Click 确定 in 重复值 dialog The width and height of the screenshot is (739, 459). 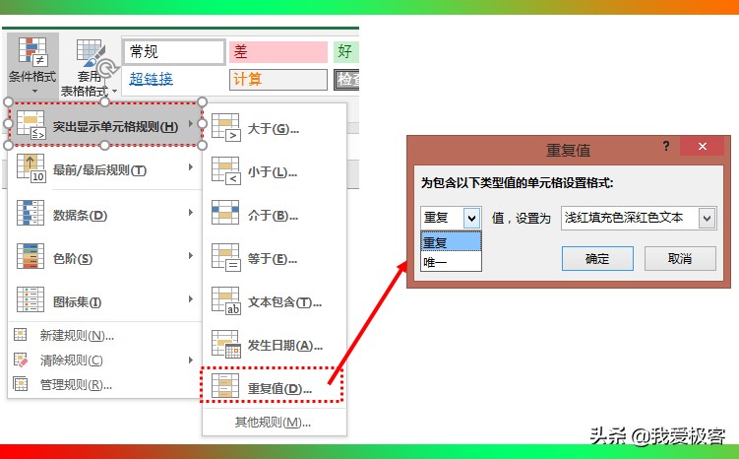point(597,258)
